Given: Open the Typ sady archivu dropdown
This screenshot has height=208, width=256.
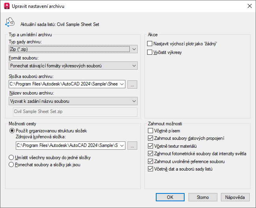Looking at the screenshot, I should [73, 49].
